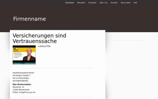Click the text ou8o8uot789o
158x99 pixels.
[x=44, y=46]
